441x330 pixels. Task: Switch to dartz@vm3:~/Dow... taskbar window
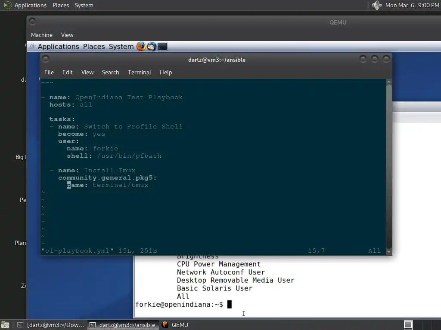coord(51,325)
